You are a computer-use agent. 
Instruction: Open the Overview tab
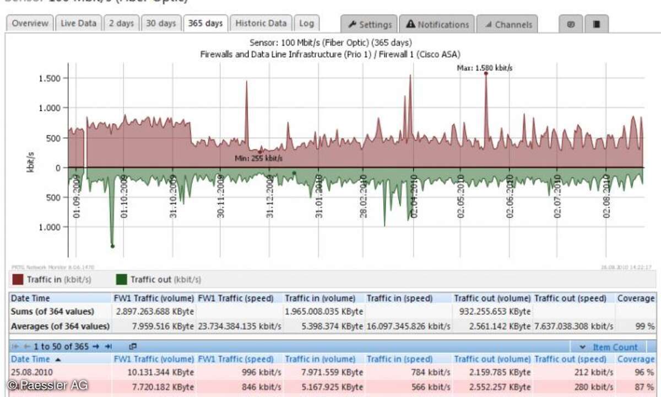(x=30, y=24)
